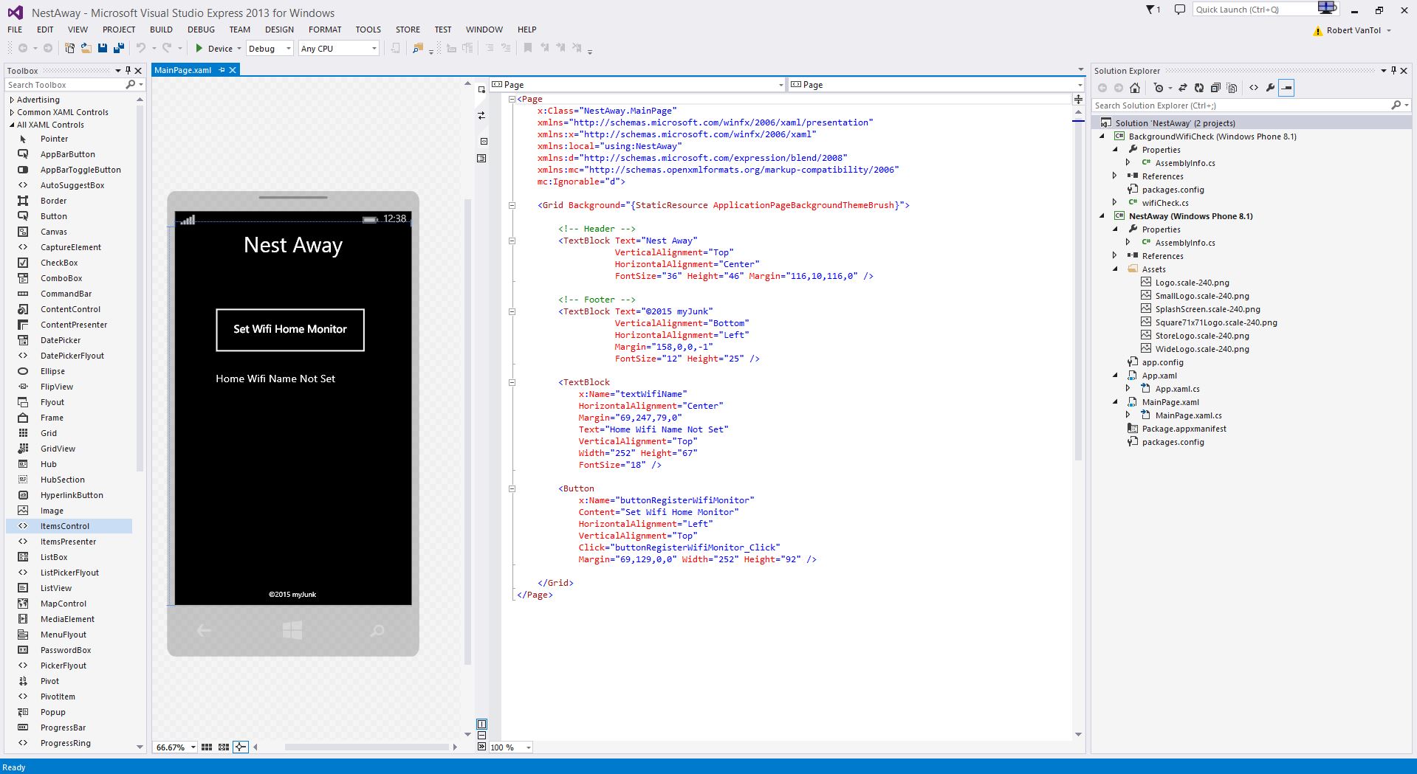Select Package.appxmanifest in Solution Explorer
The image size is (1417, 774).
(x=1184, y=429)
